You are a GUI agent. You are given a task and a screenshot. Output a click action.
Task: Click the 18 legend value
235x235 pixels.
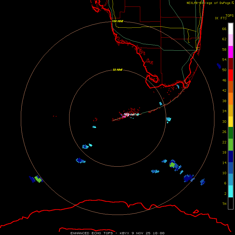[224, 152]
